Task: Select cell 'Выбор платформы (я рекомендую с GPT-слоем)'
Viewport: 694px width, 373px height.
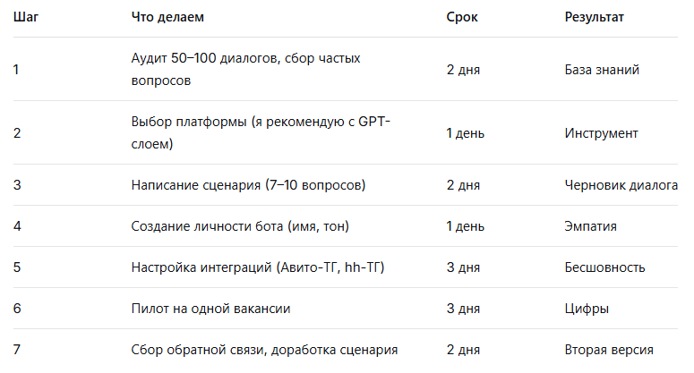Action: 261,132
